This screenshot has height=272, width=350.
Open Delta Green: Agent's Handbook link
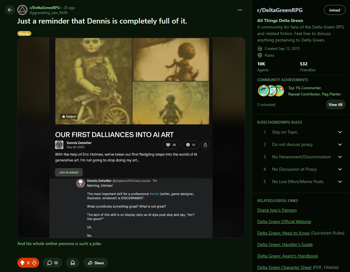288,256
